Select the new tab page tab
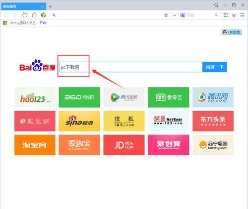248x209 pixels. 23,6
